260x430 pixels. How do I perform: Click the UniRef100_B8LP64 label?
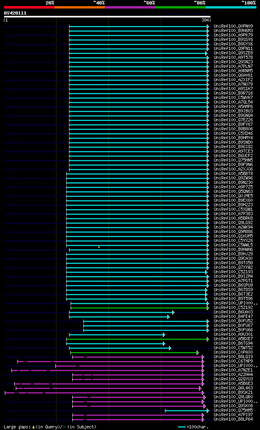(234, 419)
